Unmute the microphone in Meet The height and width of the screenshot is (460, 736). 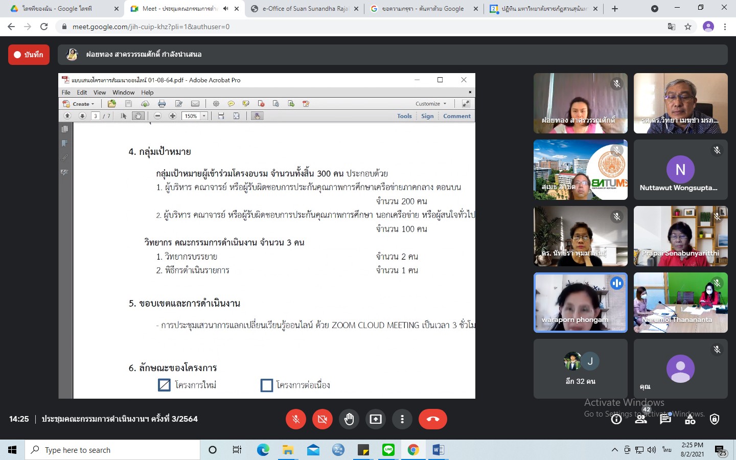click(x=295, y=419)
